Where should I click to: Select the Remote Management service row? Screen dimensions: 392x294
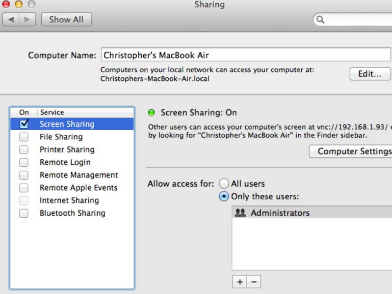tap(72, 175)
